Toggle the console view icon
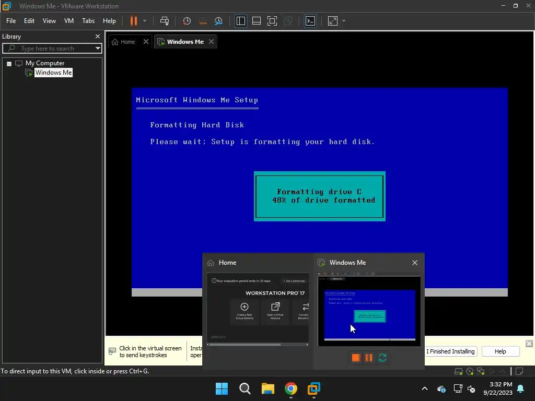The width and height of the screenshot is (535, 401). click(310, 21)
